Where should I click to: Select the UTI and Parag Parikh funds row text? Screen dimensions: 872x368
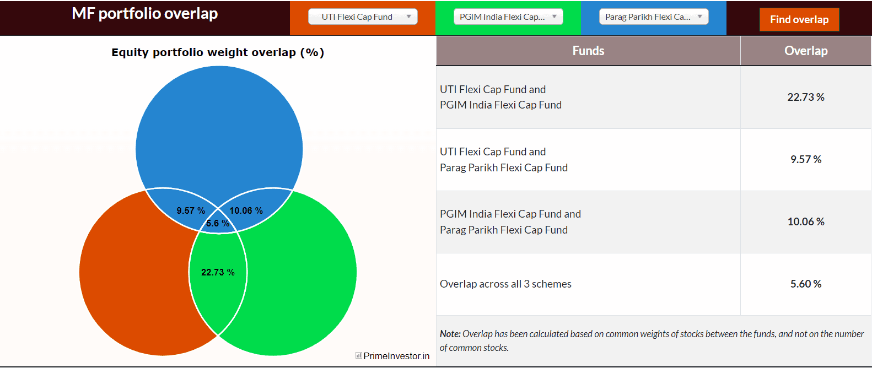[504, 159]
